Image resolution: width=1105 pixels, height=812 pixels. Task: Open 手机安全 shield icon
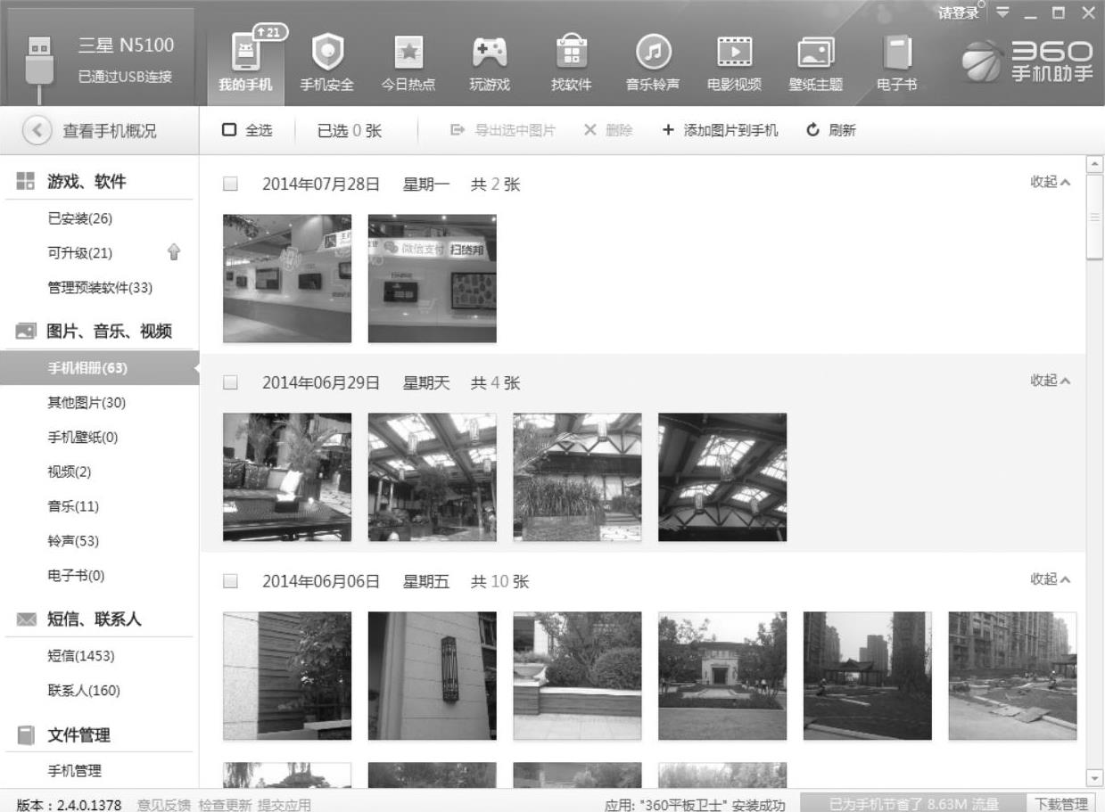(326, 53)
